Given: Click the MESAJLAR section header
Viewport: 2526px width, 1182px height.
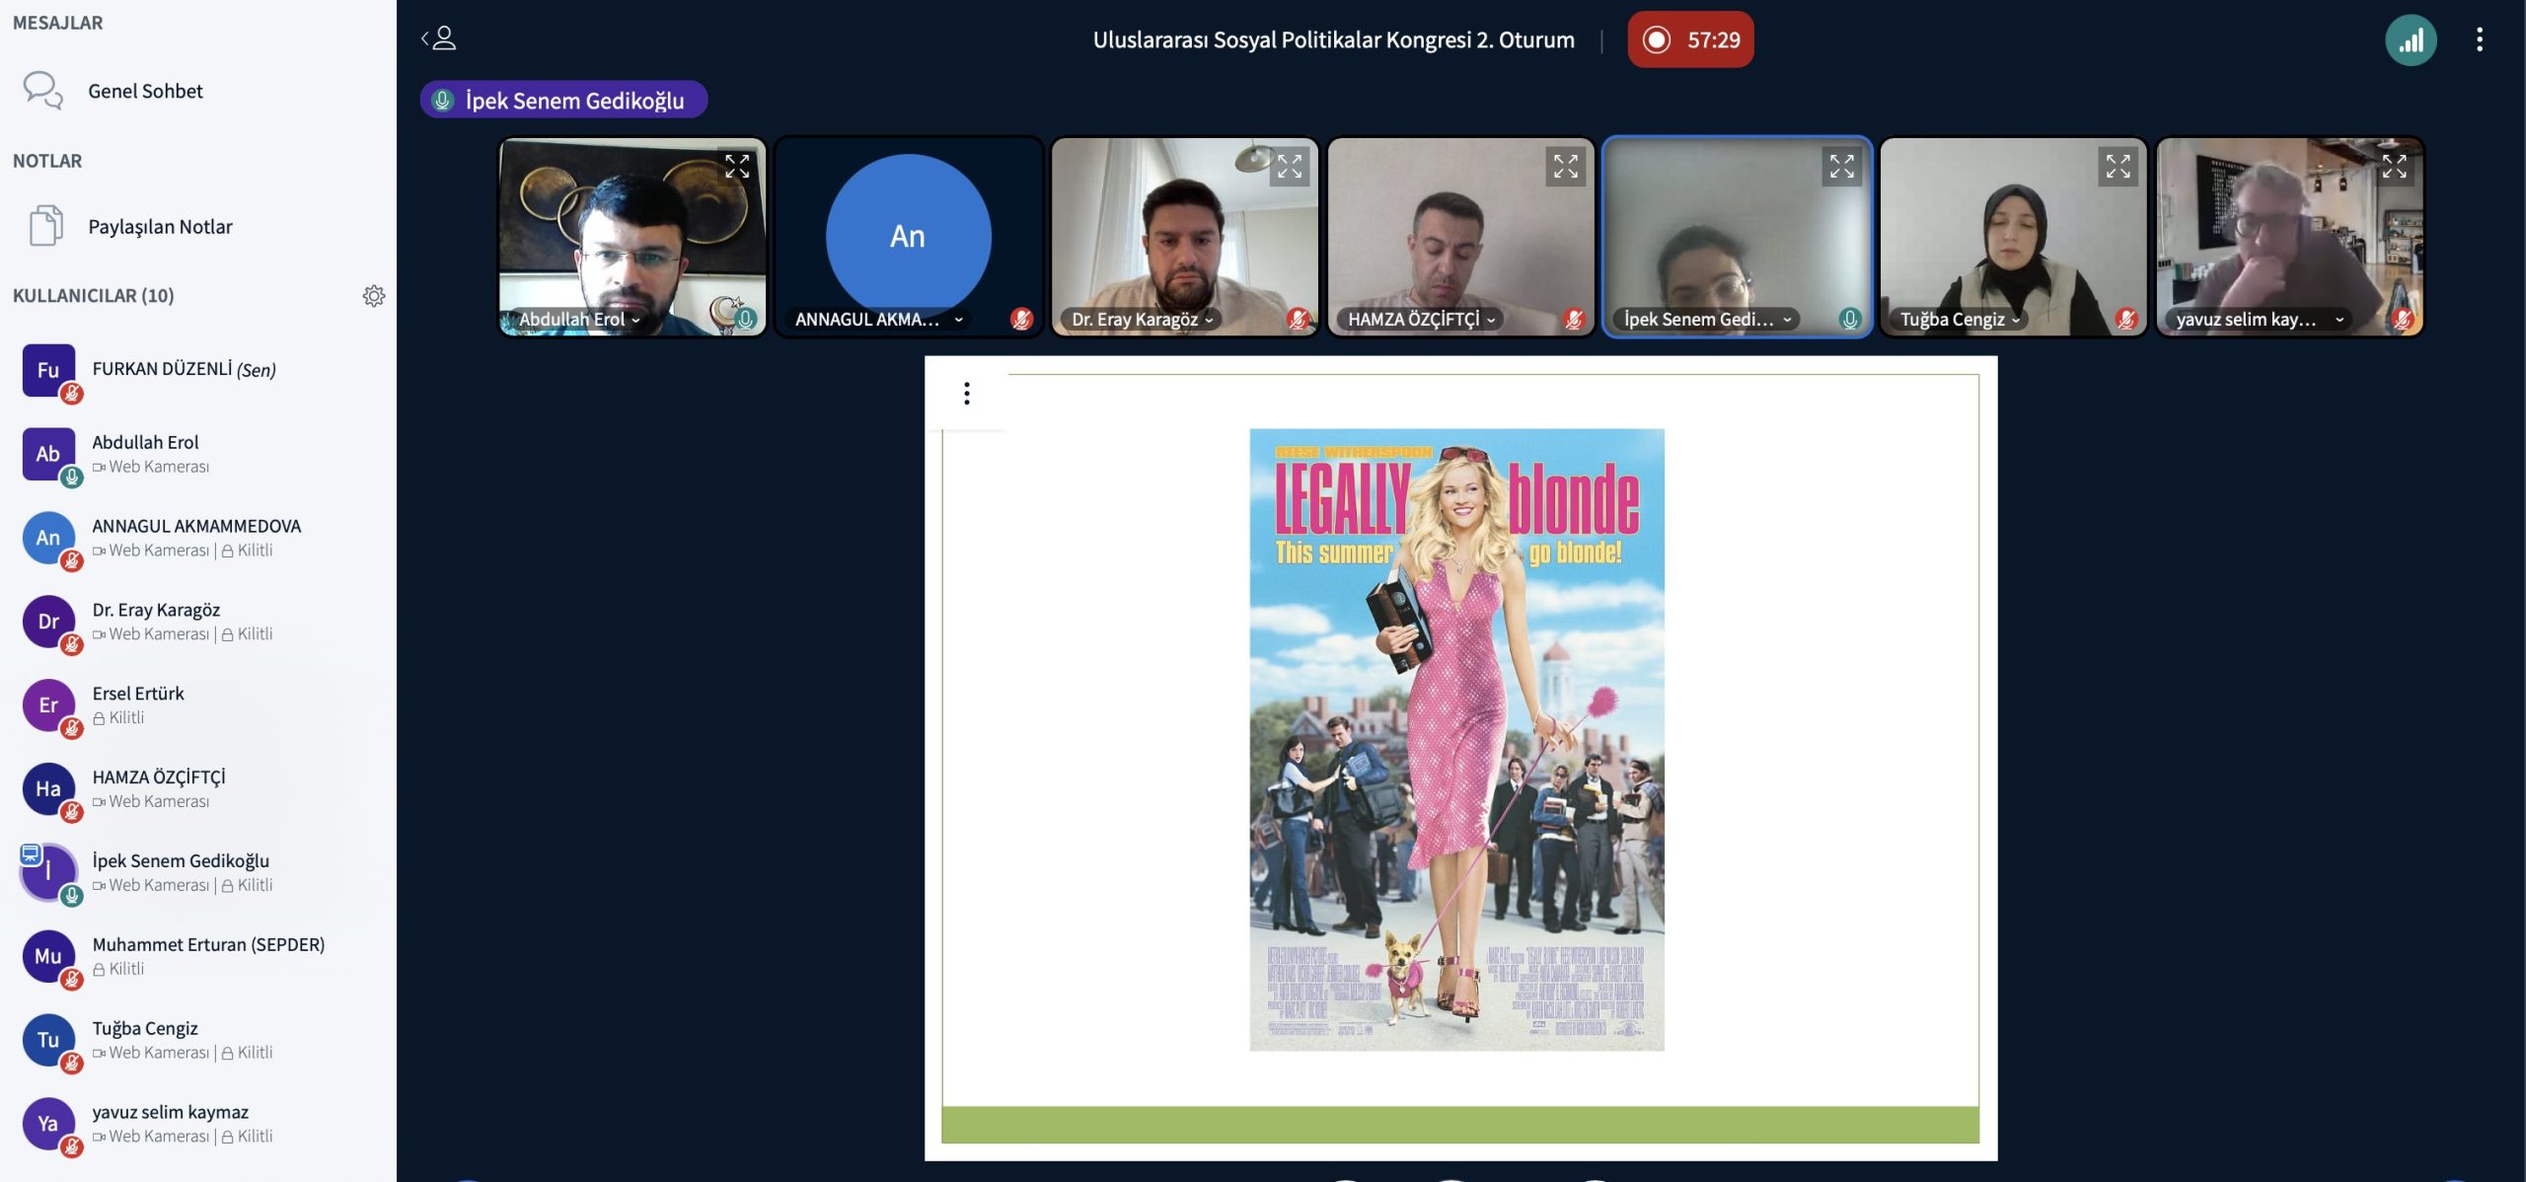Looking at the screenshot, I should tap(57, 23).
